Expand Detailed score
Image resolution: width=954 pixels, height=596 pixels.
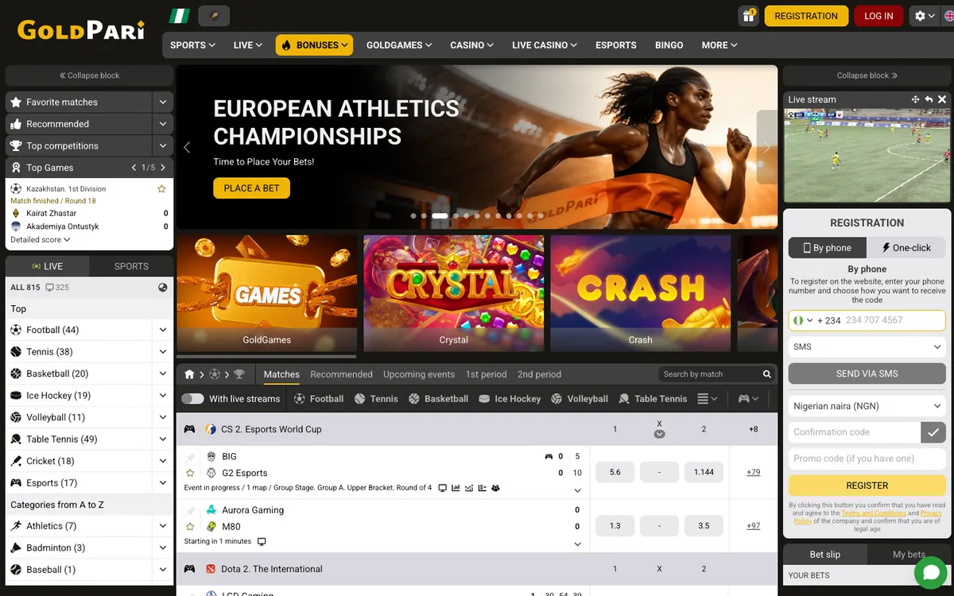pos(41,239)
